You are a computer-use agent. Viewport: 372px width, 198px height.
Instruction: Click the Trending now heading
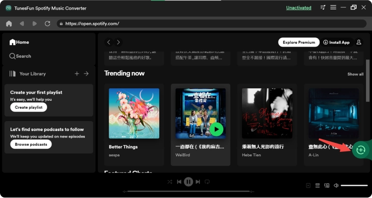point(124,73)
